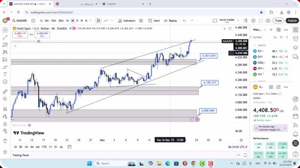Image resolution: width=300 pixels, height=168 pixels.
Task: Click the Publish button
Action: coord(292,21)
